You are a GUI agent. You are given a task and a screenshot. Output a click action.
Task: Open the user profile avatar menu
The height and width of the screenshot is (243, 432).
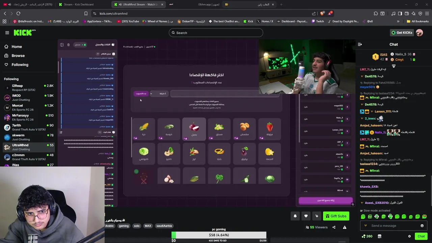pos(419,33)
